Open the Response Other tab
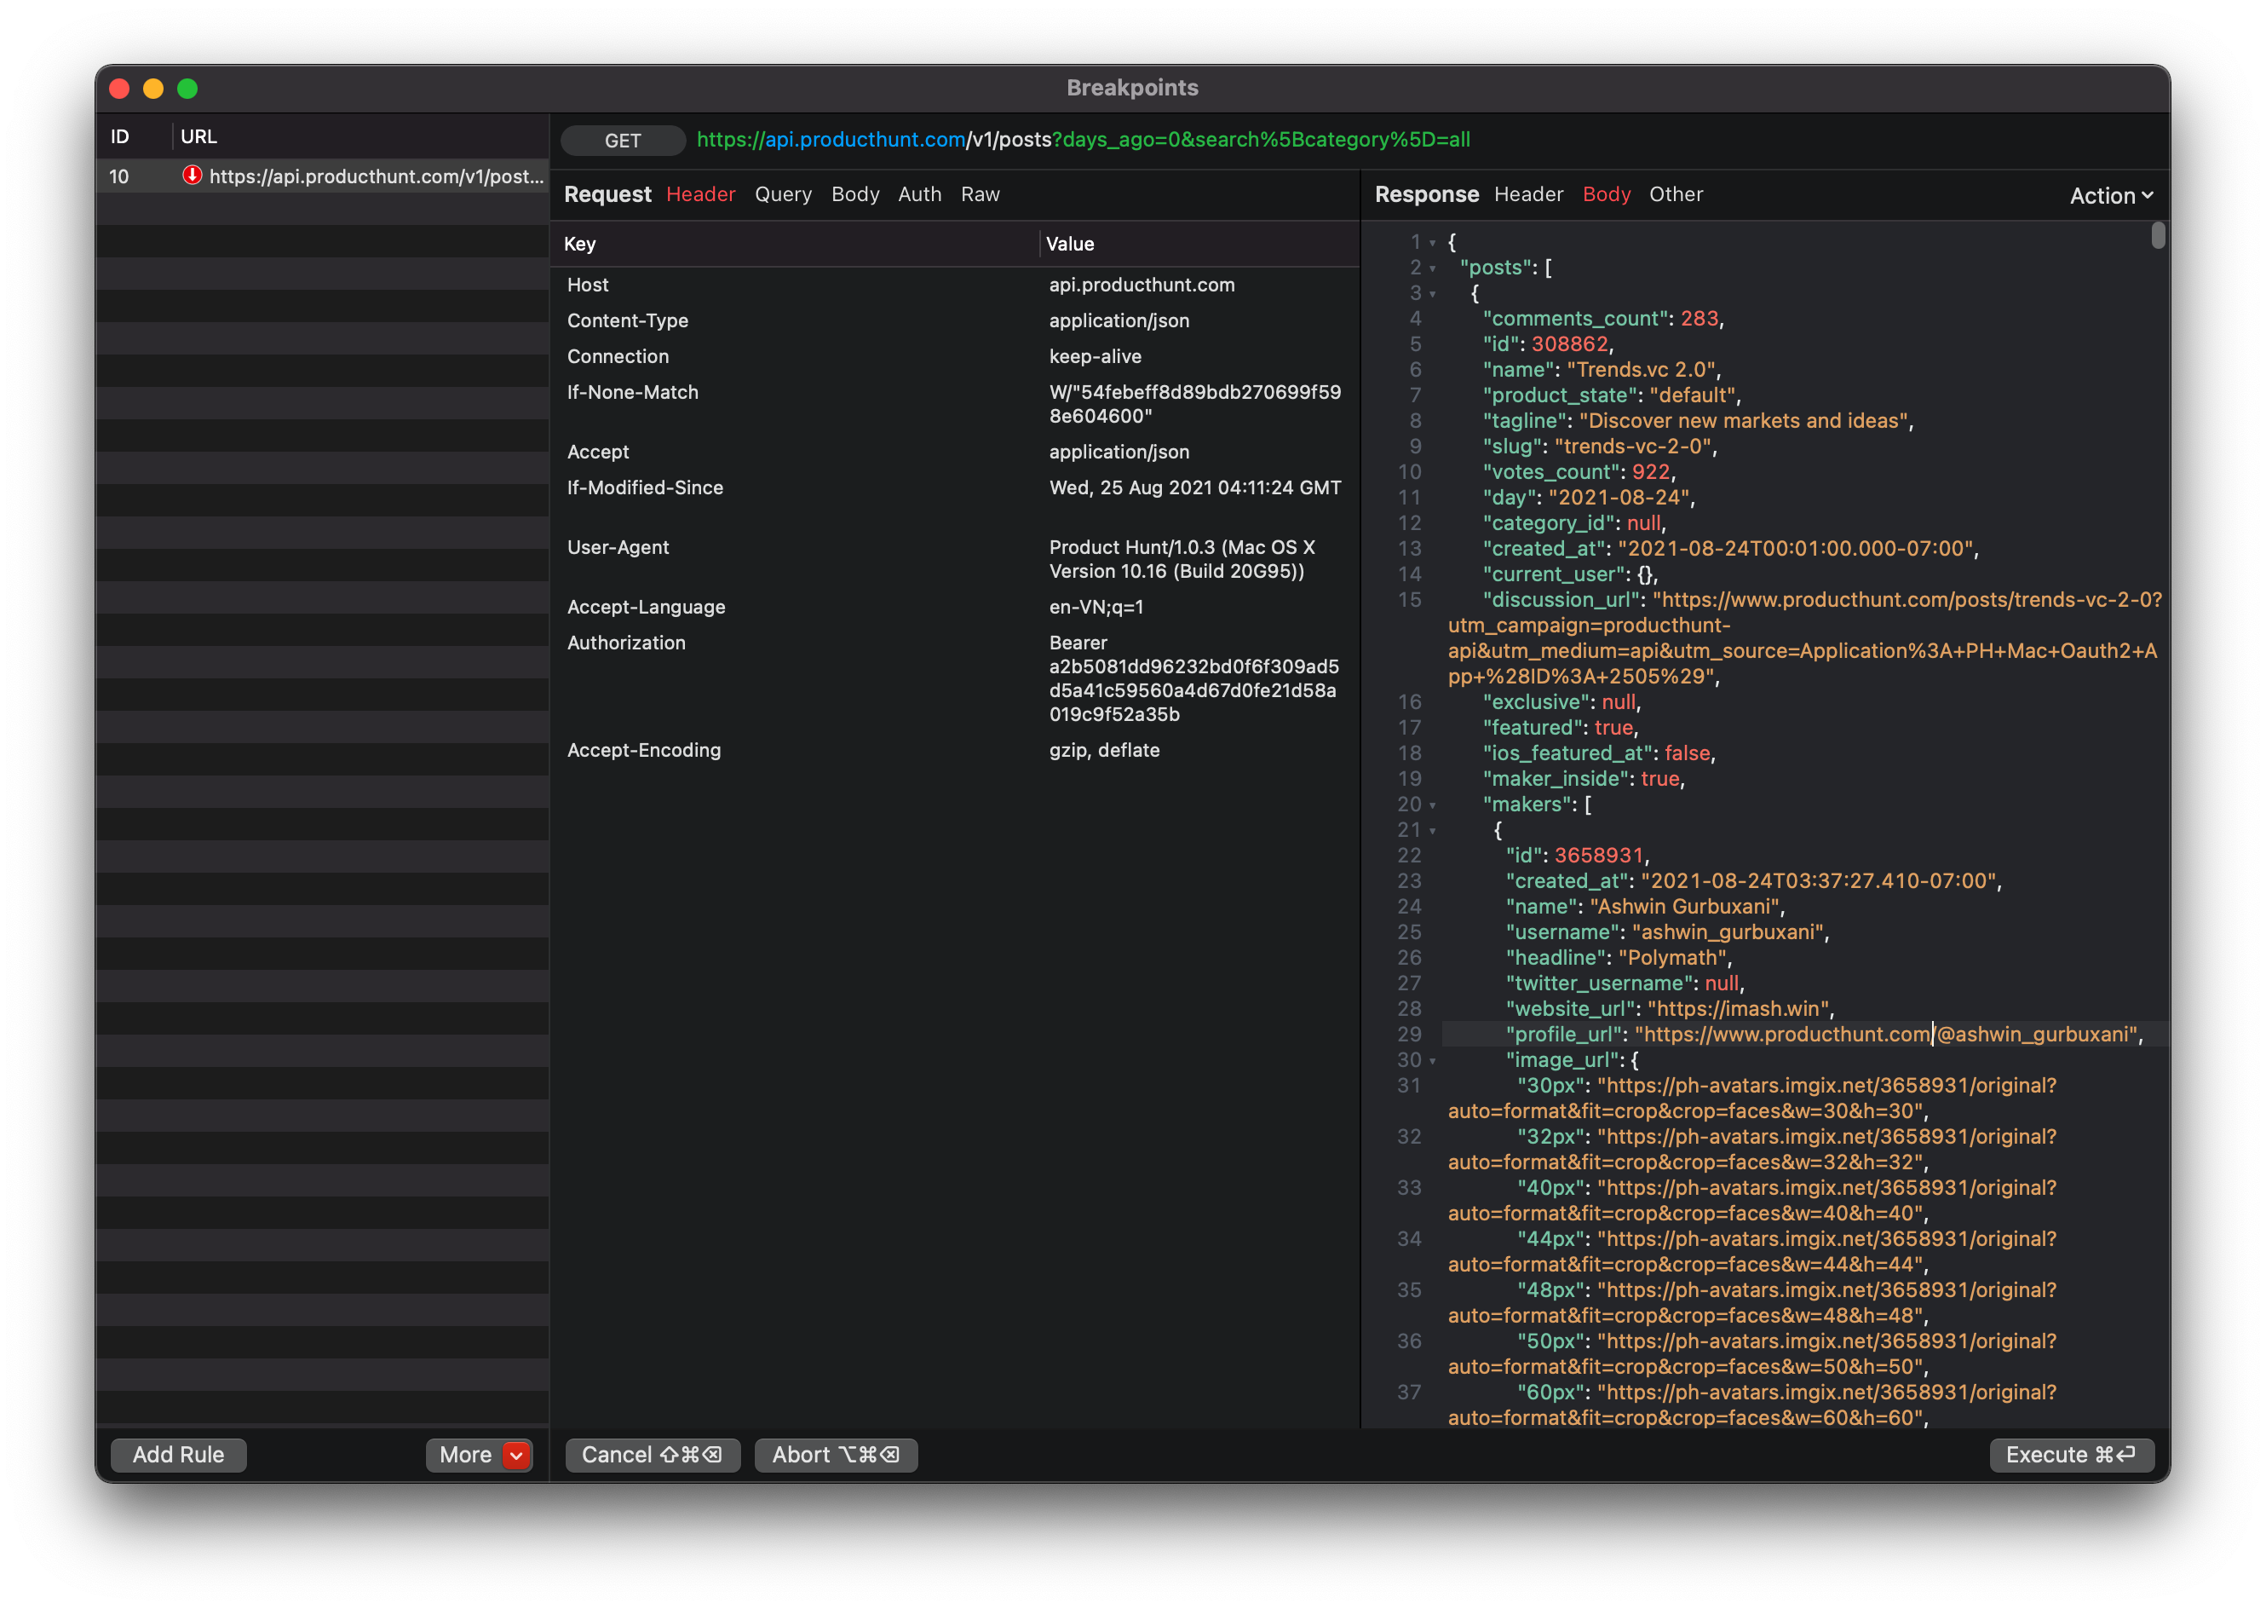This screenshot has width=2266, height=1609. click(x=1676, y=194)
